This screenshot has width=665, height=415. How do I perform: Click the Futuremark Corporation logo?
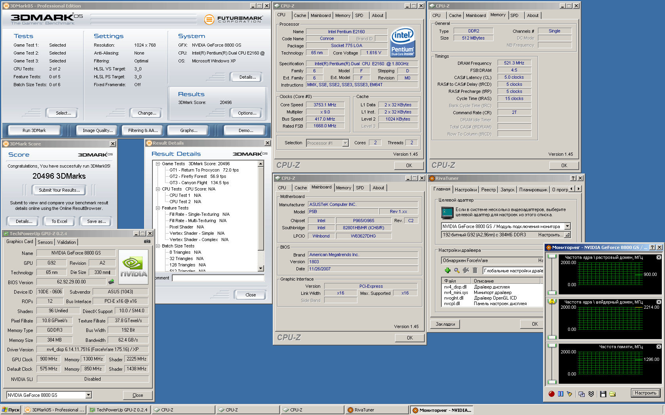[x=234, y=19]
